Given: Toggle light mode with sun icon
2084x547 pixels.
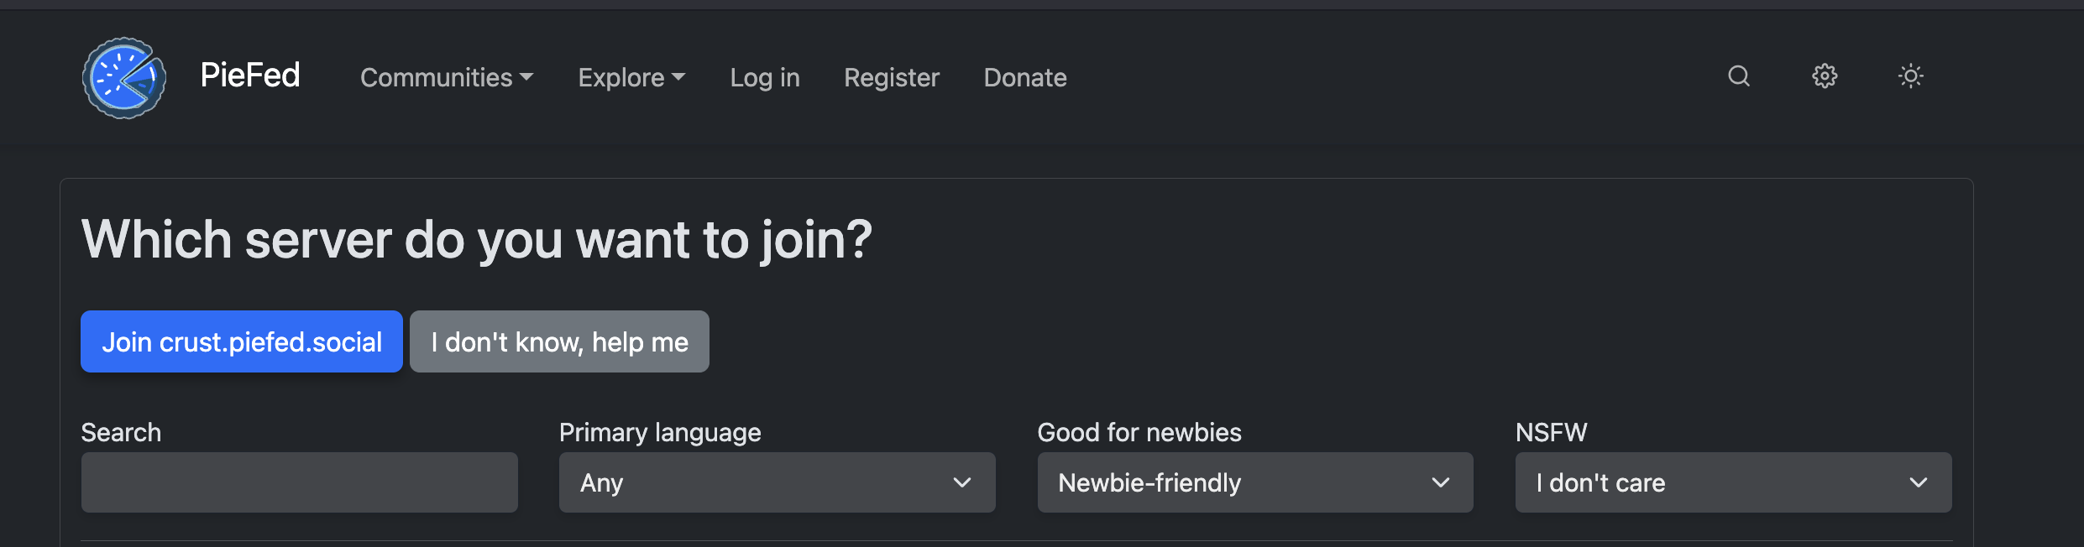Looking at the screenshot, I should (x=1910, y=76).
